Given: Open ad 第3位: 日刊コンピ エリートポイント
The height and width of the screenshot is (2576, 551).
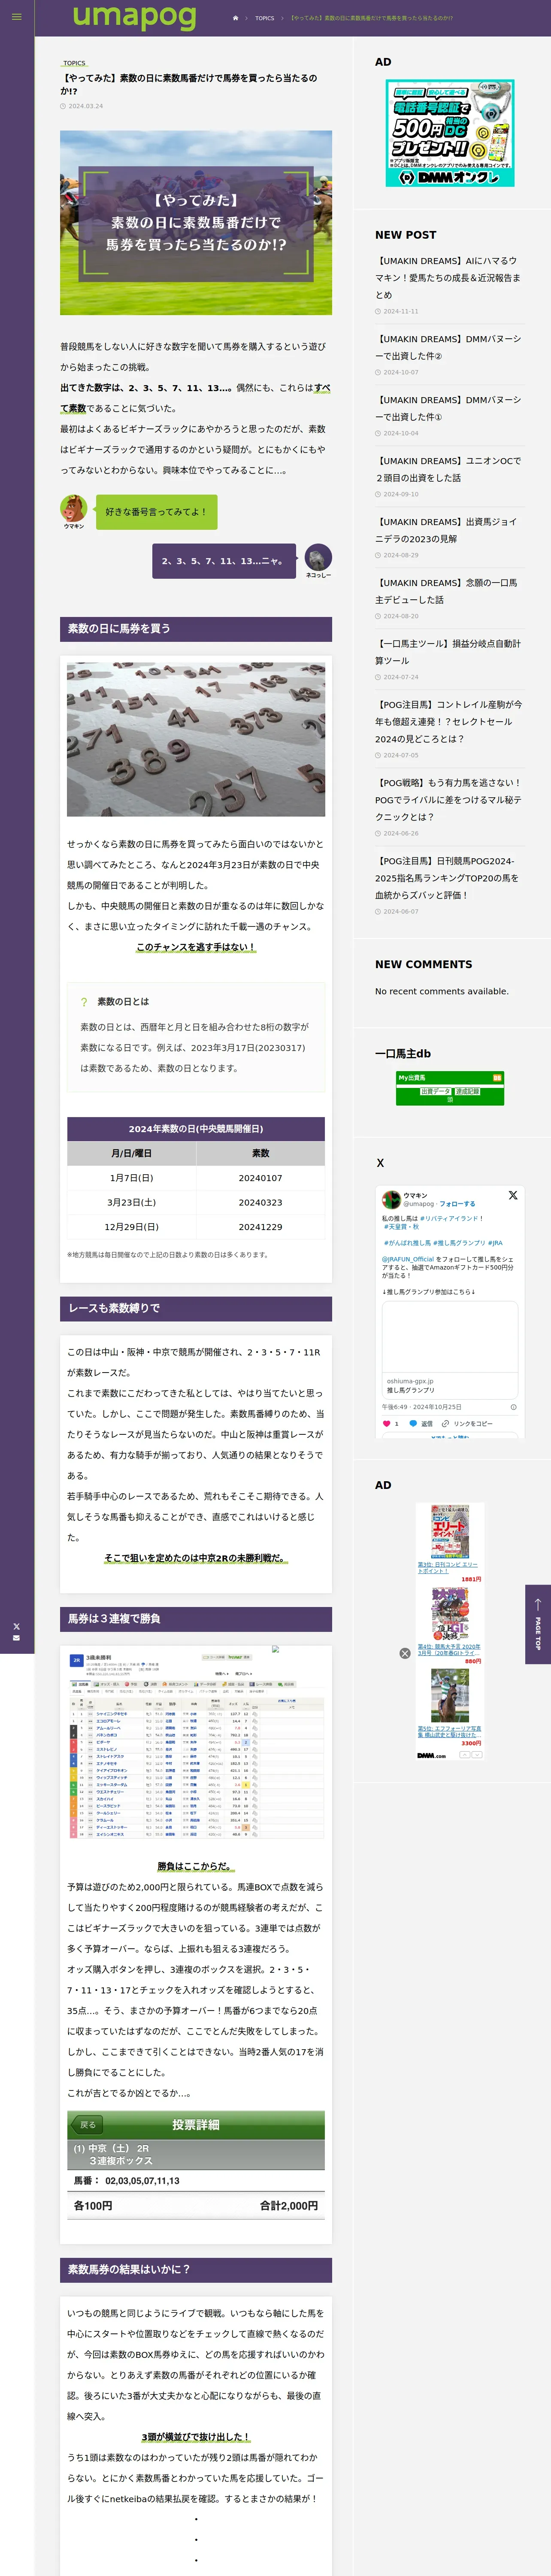Looking at the screenshot, I should (x=448, y=1567).
